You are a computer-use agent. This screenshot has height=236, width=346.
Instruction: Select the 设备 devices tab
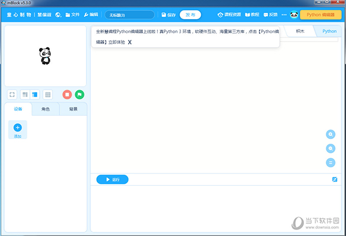click(18, 109)
